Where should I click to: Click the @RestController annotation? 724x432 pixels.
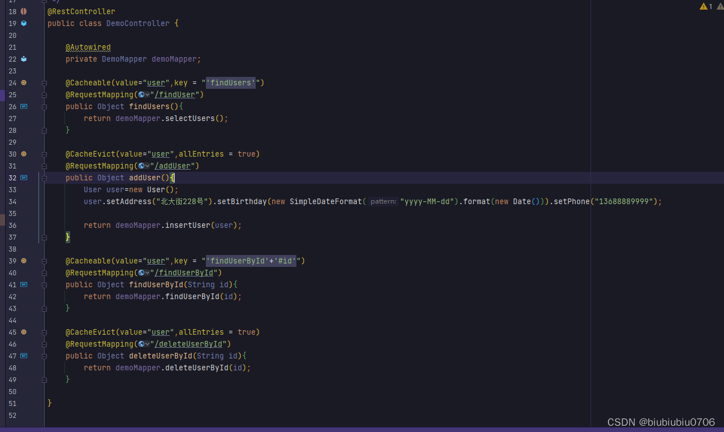coord(81,11)
